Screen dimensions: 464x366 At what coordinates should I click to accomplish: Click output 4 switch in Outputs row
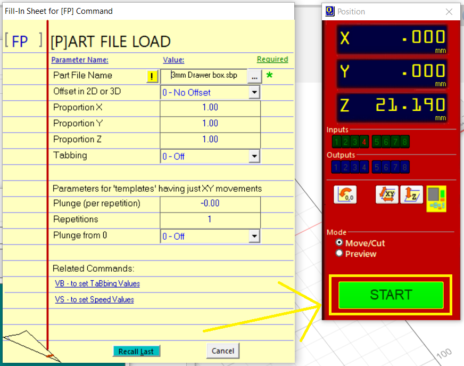click(364, 167)
